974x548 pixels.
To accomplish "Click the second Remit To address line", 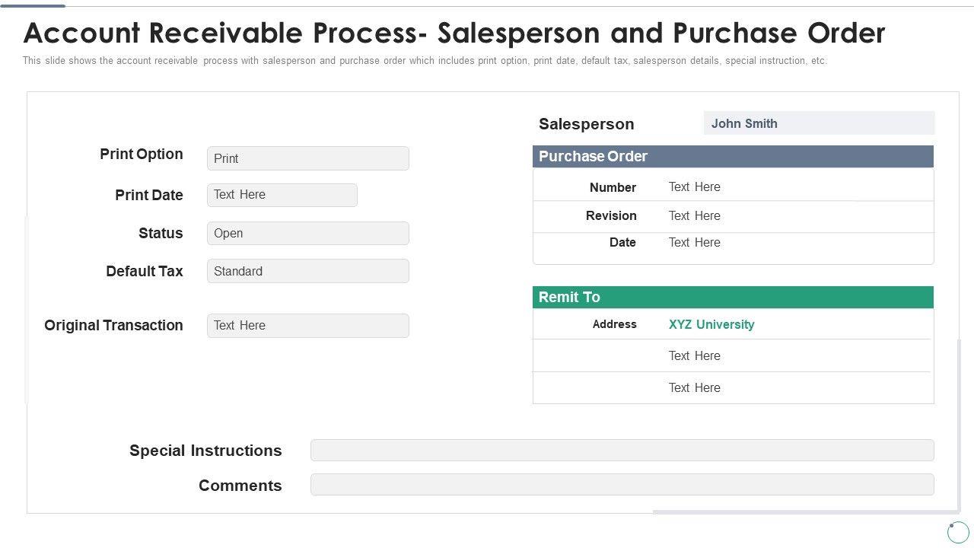I will tap(694, 356).
